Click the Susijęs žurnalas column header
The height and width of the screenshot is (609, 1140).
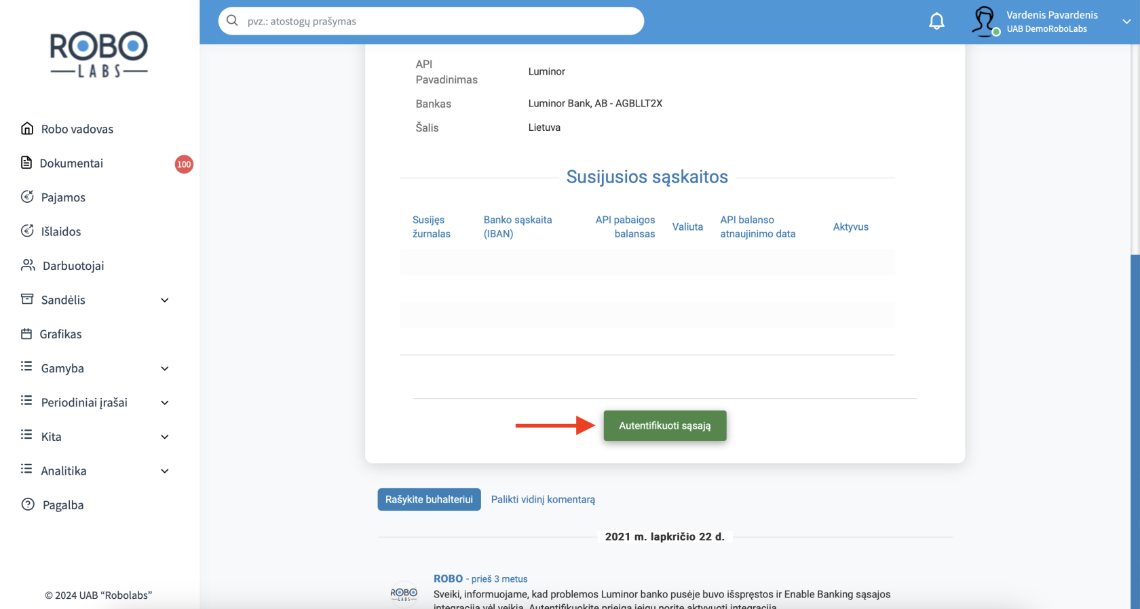click(432, 227)
